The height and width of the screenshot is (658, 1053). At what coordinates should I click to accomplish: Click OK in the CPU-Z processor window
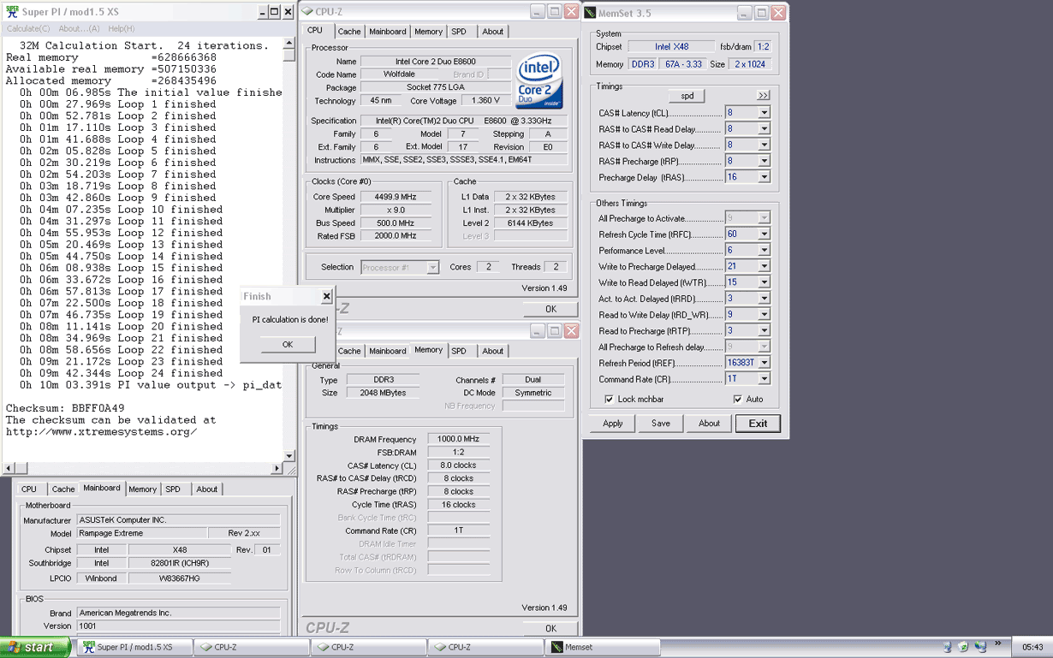tap(550, 309)
